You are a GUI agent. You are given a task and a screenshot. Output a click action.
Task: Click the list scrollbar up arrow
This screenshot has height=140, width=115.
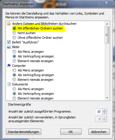(107, 24)
